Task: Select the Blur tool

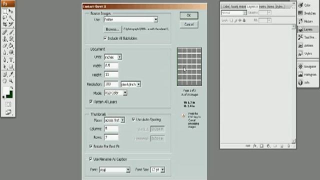Action: (x=5, y=52)
